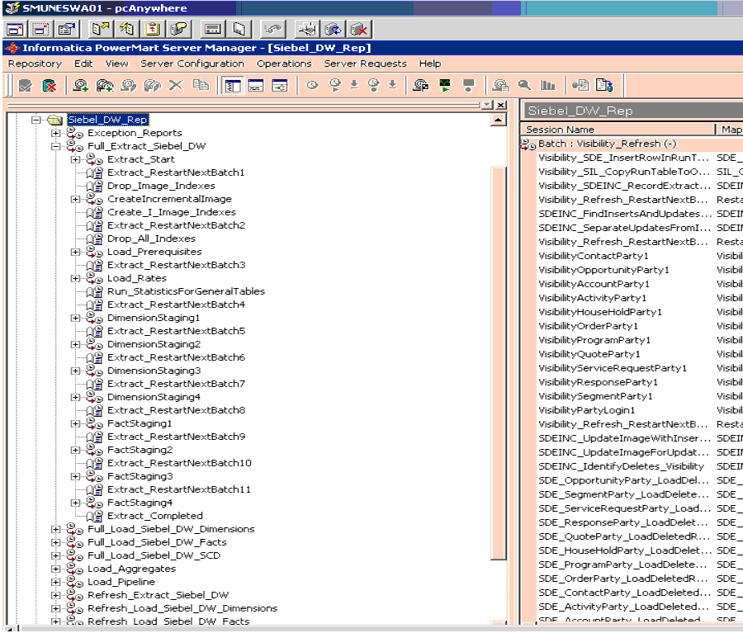Select Load_Pipeline in the tree
This screenshot has height=633, width=743.
[x=121, y=582]
